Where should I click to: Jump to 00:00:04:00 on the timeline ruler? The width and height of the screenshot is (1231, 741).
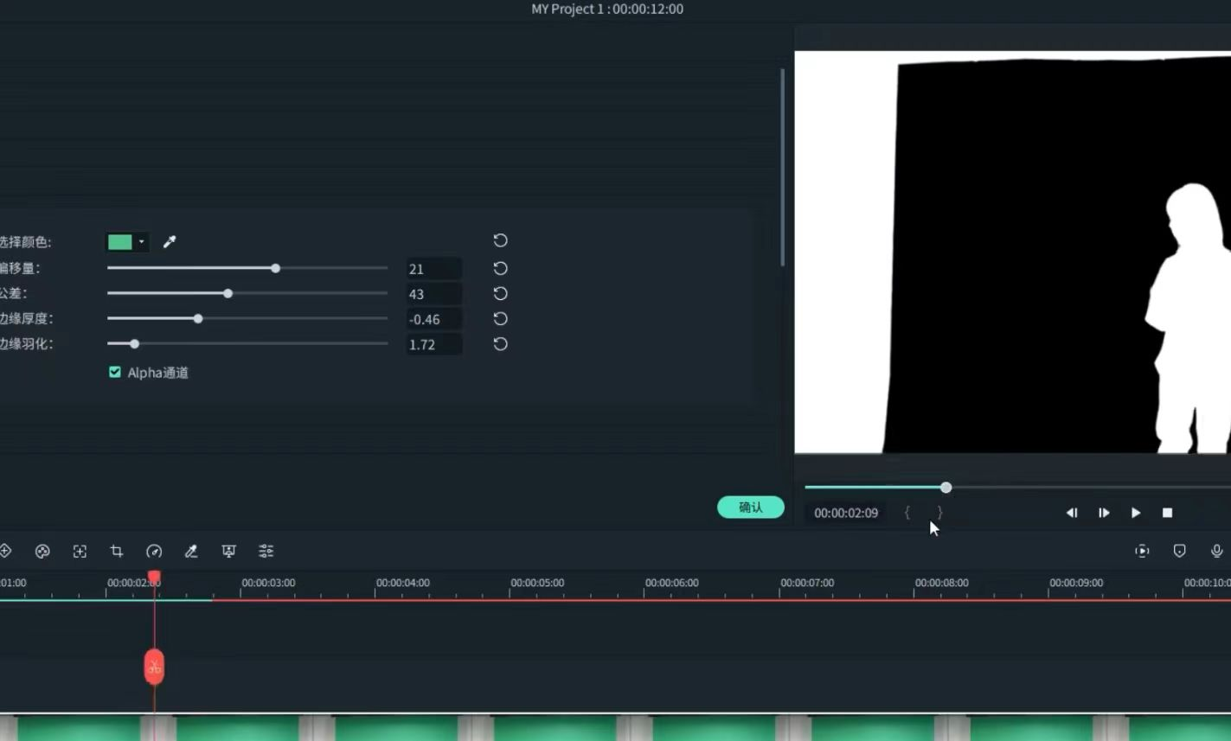403,583
